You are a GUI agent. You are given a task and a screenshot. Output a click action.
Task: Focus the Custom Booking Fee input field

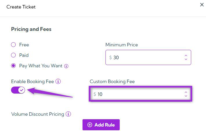pyautogui.click(x=139, y=94)
